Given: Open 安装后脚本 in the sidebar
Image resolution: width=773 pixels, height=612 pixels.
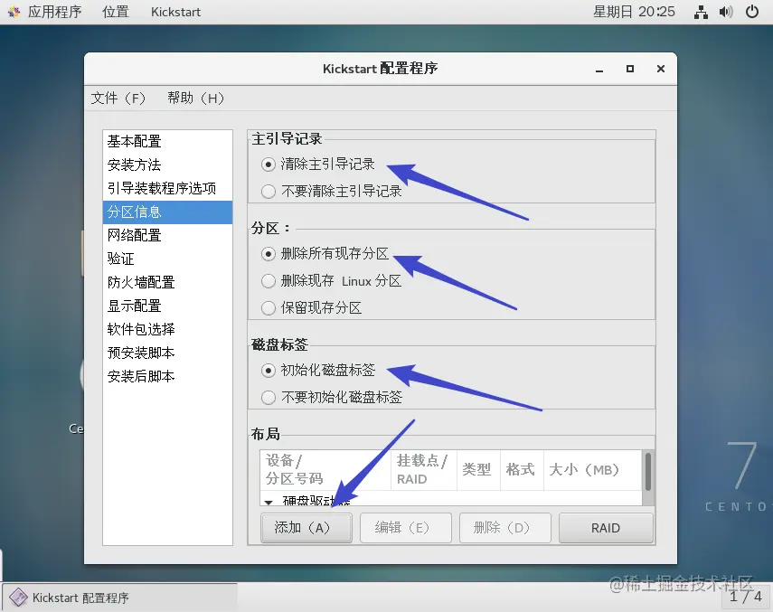Looking at the screenshot, I should click(167, 377).
